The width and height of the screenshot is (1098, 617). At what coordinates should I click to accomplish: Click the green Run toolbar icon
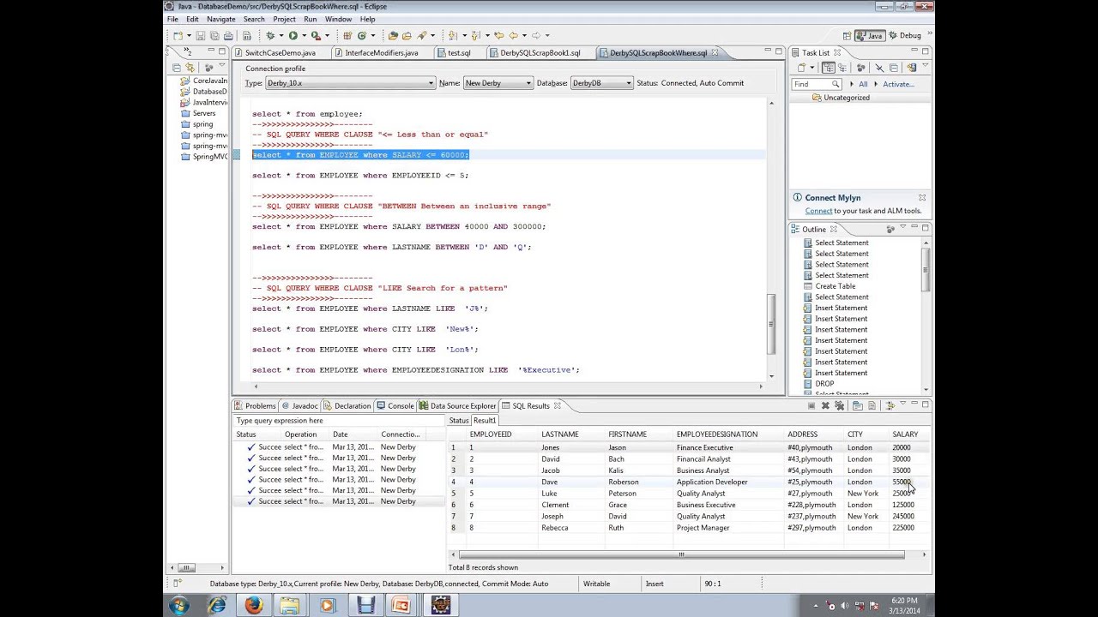pyautogui.click(x=293, y=35)
